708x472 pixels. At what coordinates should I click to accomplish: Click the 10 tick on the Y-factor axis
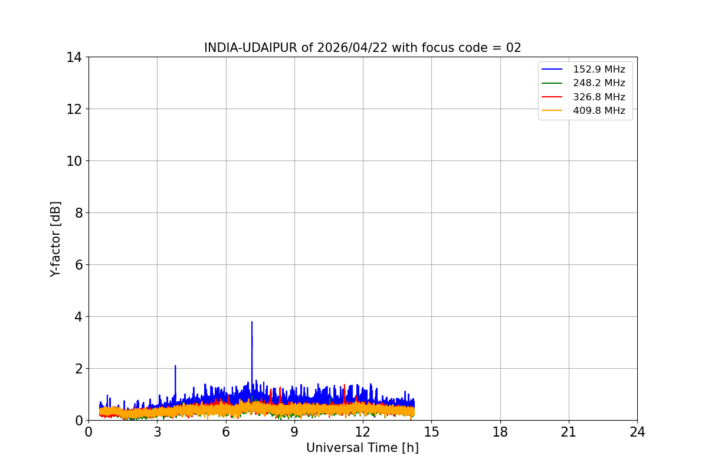click(x=74, y=161)
